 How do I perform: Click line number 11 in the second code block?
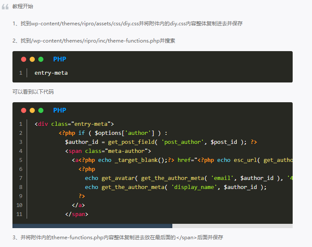(x=19, y=214)
